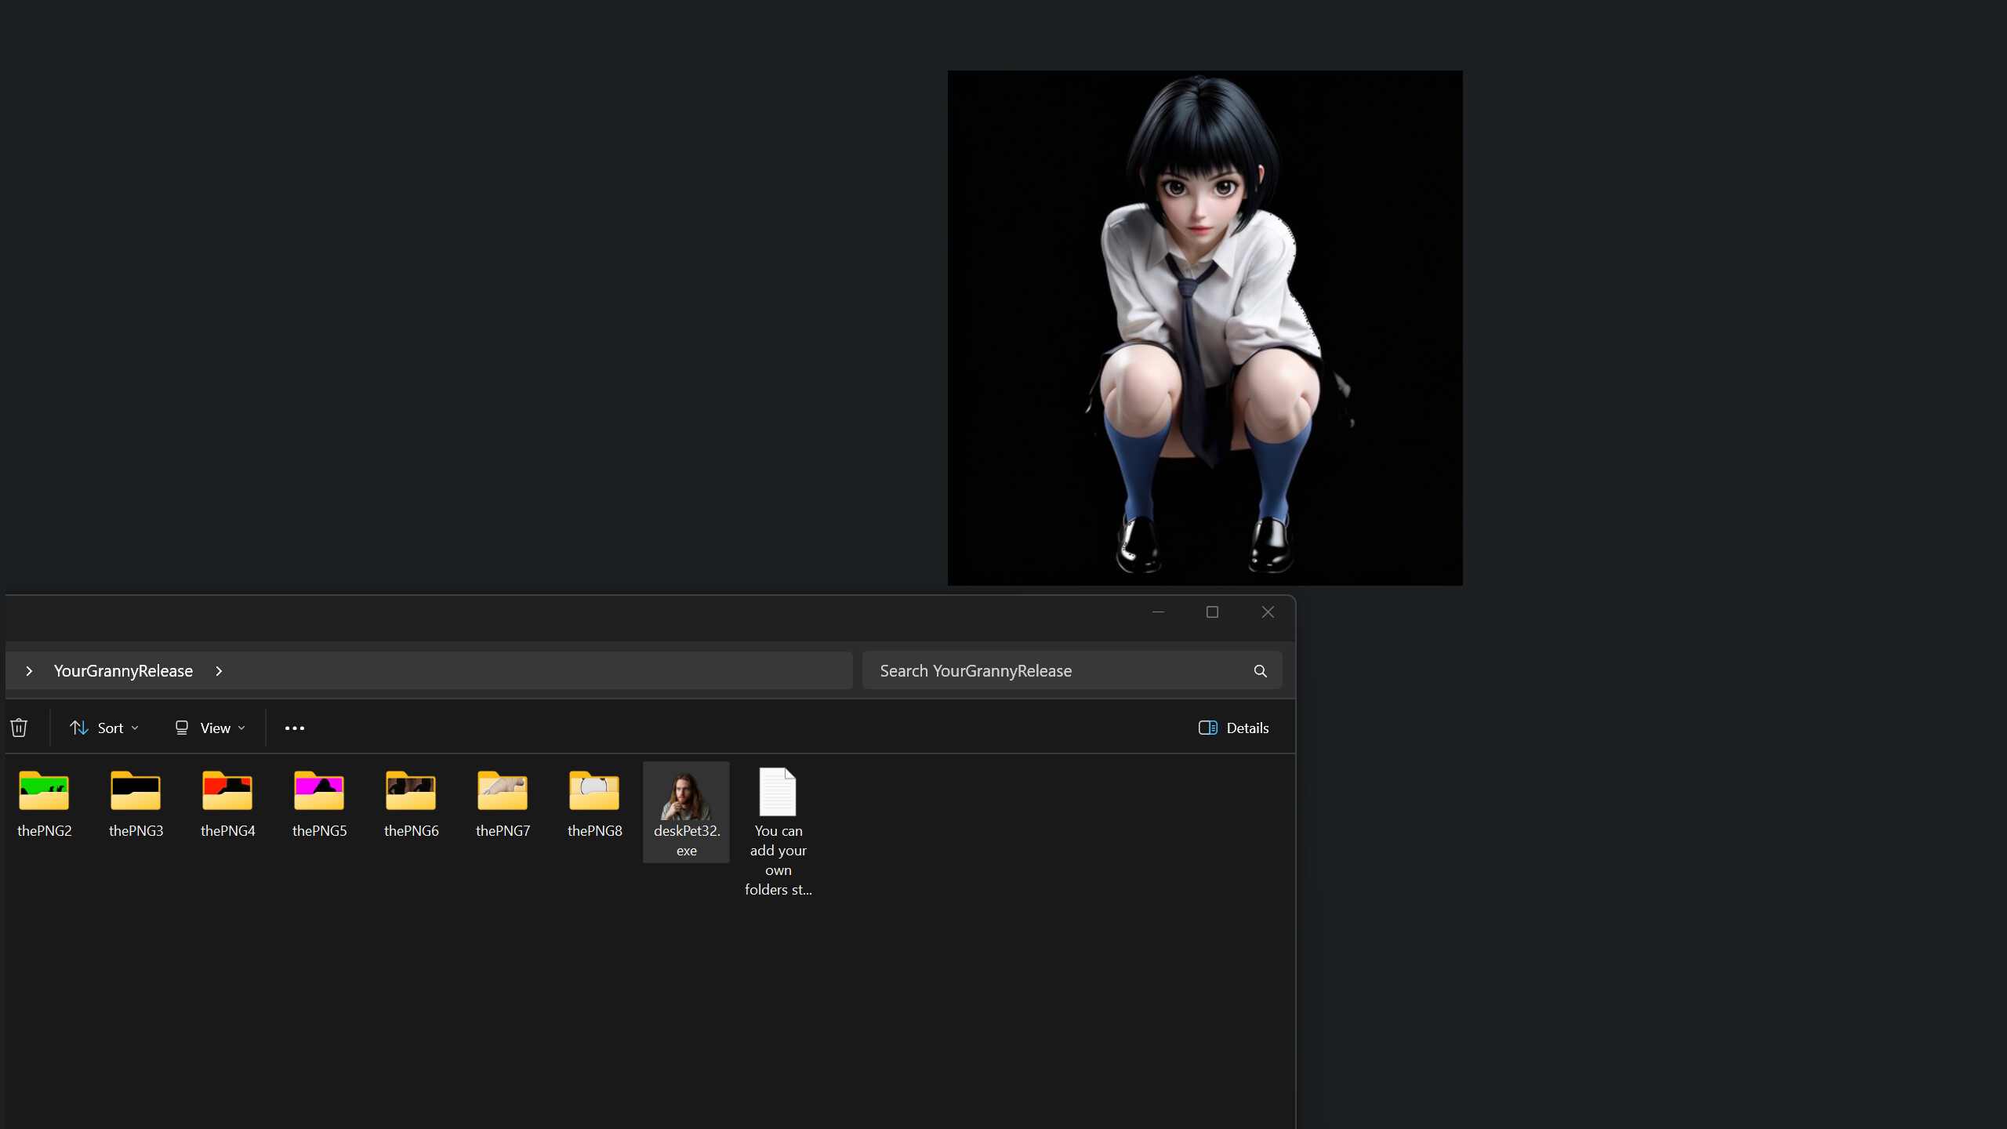Screen dimensions: 2007x1129
Task: Toggle the Details pane
Action: pos(1233,728)
